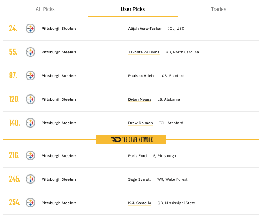
Task: Click The Draft Network logo banner
Action: tap(131, 139)
